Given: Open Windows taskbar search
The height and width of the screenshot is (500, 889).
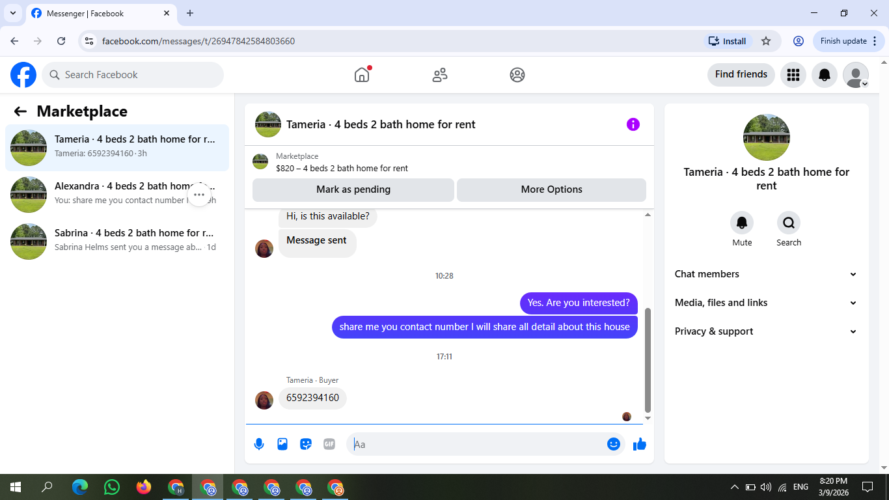Looking at the screenshot, I should pyautogui.click(x=48, y=487).
